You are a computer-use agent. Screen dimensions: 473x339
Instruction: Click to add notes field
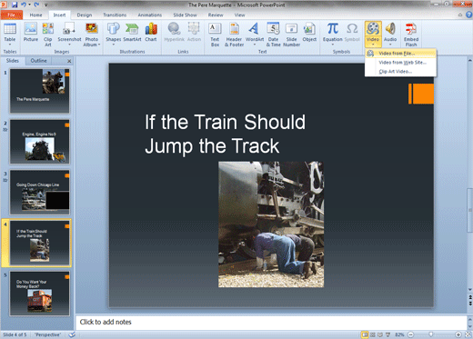(271, 322)
